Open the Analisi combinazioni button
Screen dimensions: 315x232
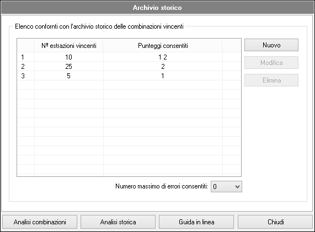click(x=40, y=222)
